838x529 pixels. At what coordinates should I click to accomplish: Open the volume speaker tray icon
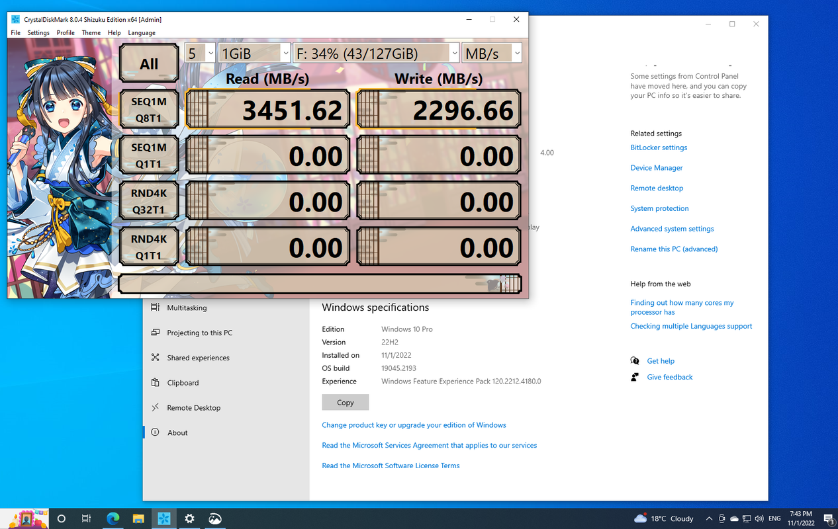tap(759, 519)
